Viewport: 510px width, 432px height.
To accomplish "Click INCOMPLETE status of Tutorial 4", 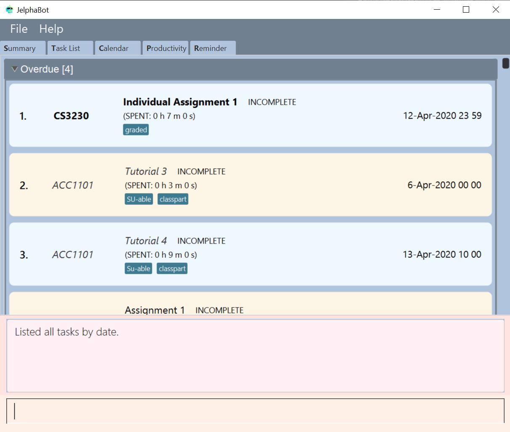I will point(201,241).
